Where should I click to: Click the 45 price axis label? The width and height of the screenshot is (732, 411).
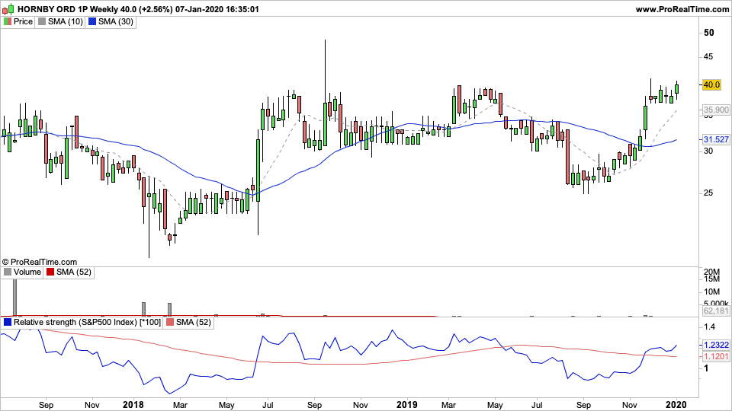coord(708,57)
